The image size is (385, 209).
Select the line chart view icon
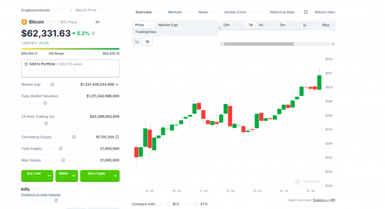click(137, 42)
